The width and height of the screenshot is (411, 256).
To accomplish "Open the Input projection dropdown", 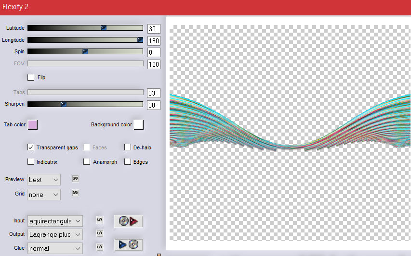I will click(55, 221).
